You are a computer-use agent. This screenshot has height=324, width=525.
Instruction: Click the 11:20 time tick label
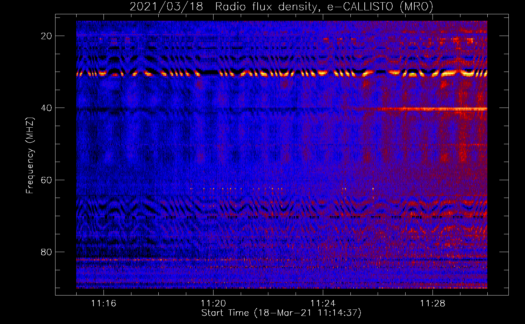(x=213, y=304)
